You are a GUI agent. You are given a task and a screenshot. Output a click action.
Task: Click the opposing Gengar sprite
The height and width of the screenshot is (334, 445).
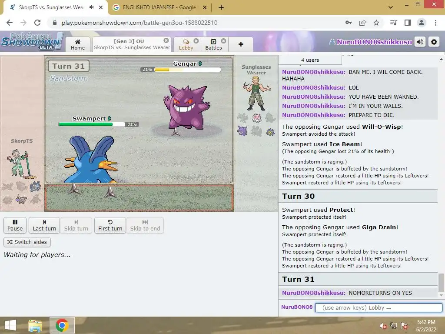point(186,108)
